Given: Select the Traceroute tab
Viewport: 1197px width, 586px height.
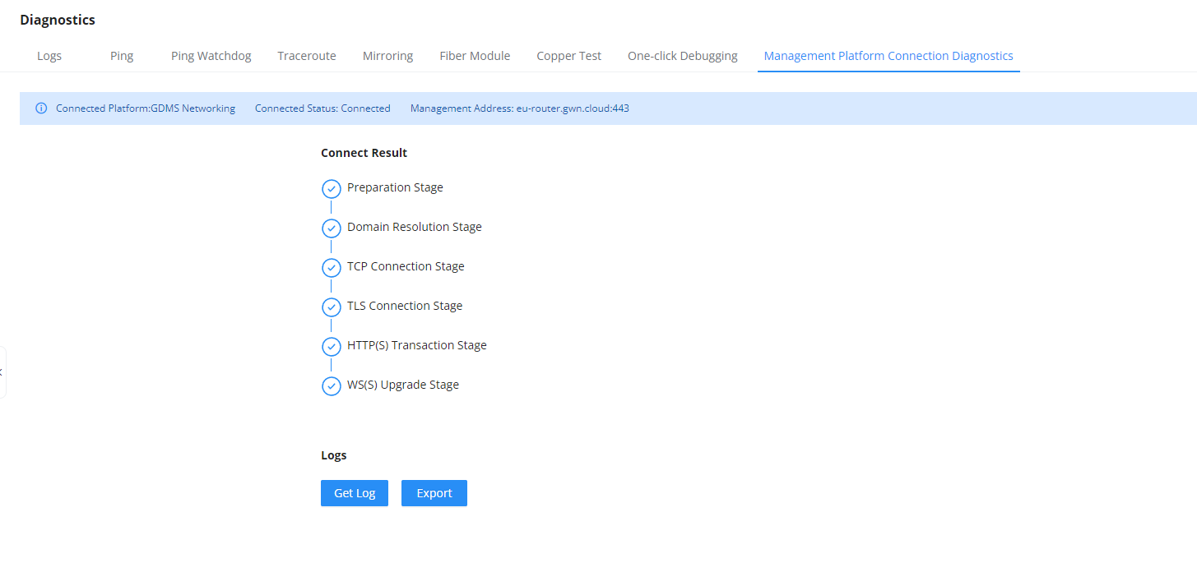Looking at the screenshot, I should (307, 56).
